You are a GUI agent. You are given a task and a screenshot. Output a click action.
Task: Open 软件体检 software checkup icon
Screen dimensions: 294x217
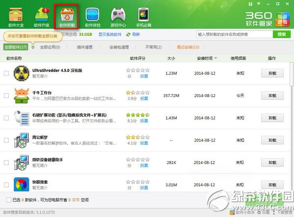[x=93, y=18]
